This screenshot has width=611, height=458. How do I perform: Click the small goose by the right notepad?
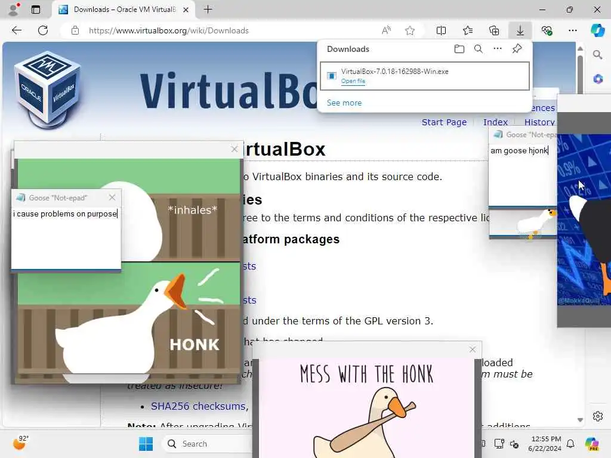[536, 223]
